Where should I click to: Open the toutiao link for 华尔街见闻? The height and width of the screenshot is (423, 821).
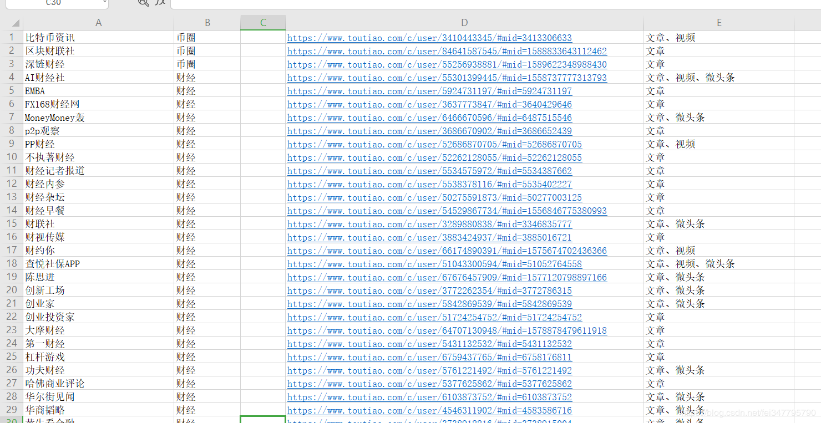click(429, 397)
